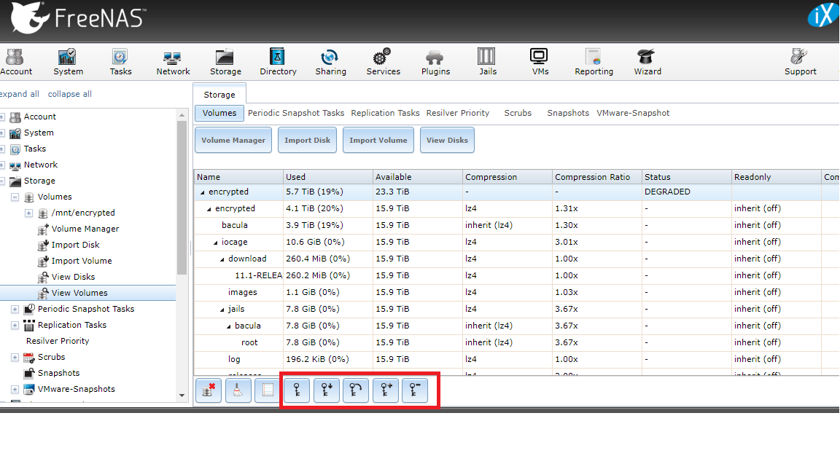
Task: Collapse the Volumes node in the sidebar tree
Action: (15, 197)
